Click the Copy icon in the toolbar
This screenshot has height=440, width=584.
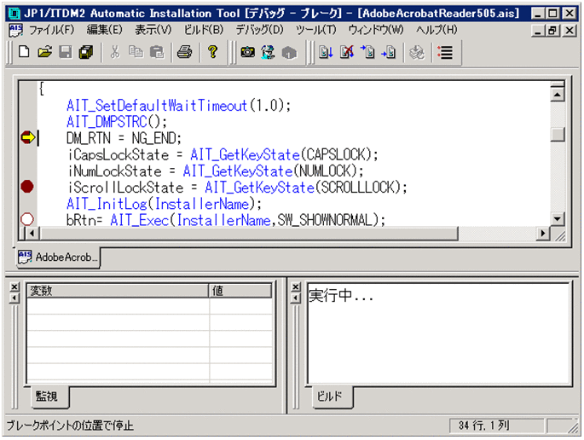(x=136, y=52)
